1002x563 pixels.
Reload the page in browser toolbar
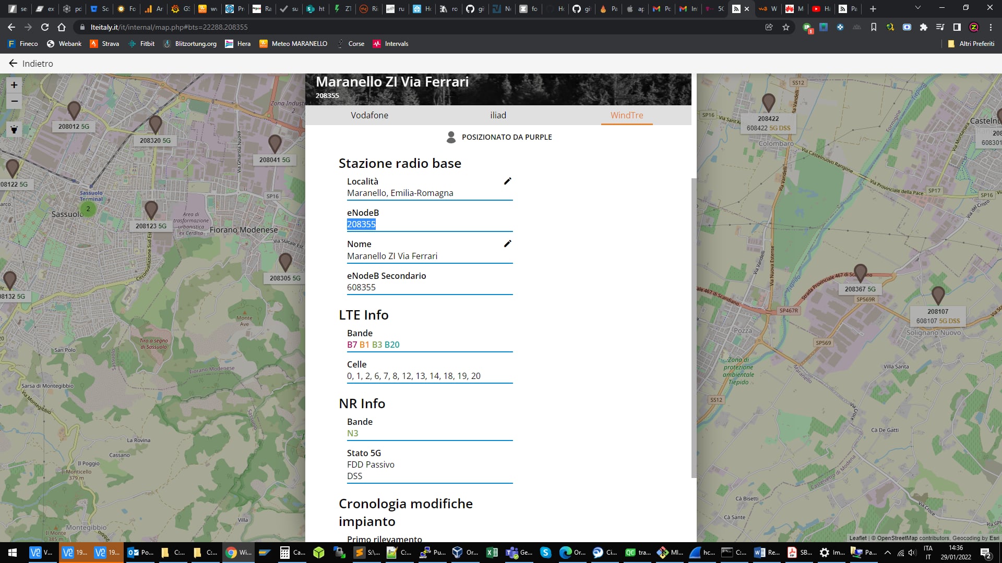pos(45,27)
